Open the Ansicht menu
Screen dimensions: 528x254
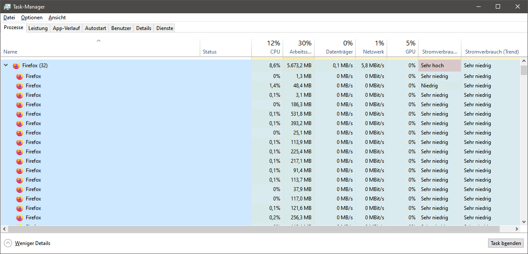57,18
